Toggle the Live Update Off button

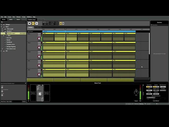click(x=130, y=104)
